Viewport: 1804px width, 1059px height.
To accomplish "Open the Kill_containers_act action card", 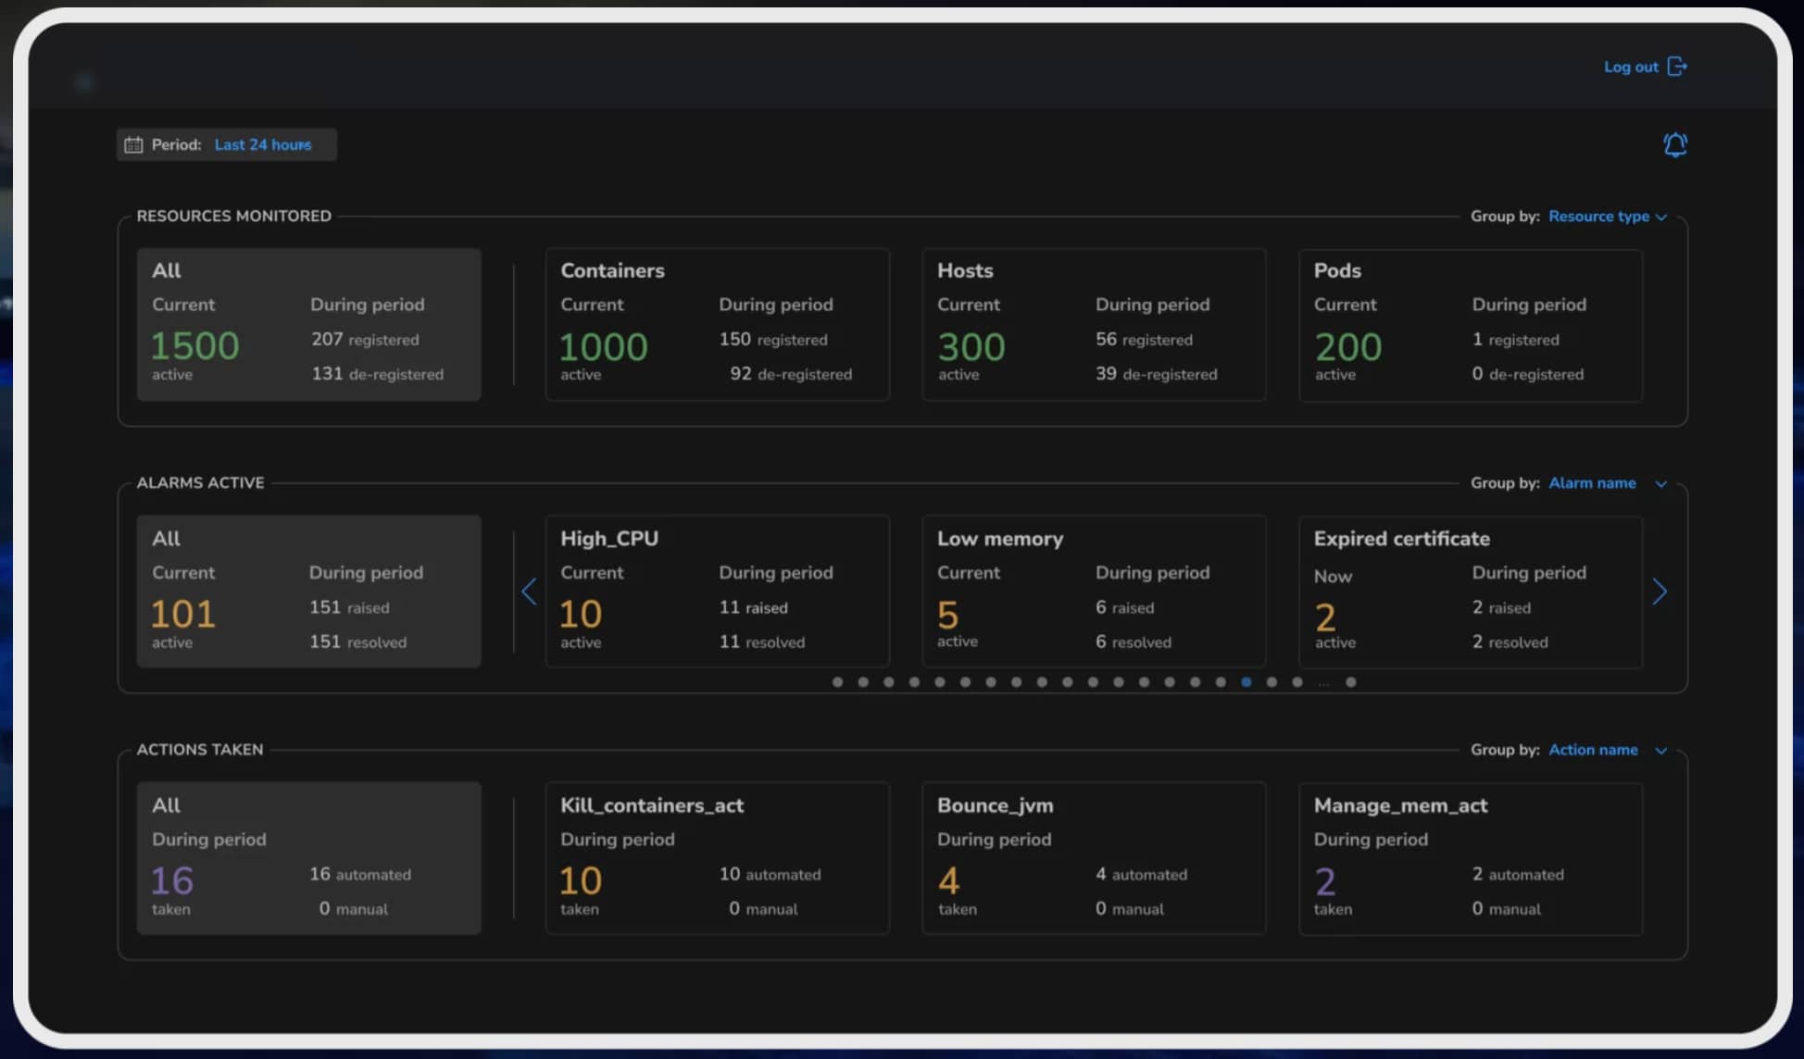I will (717, 857).
